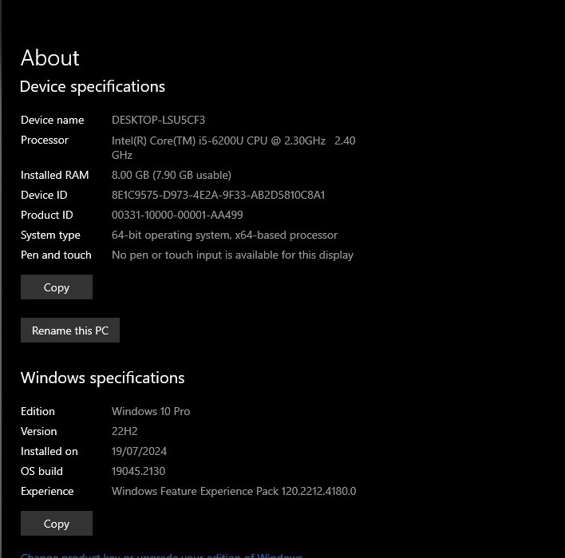
Task: Select No pen or touch input text
Action: (232, 255)
